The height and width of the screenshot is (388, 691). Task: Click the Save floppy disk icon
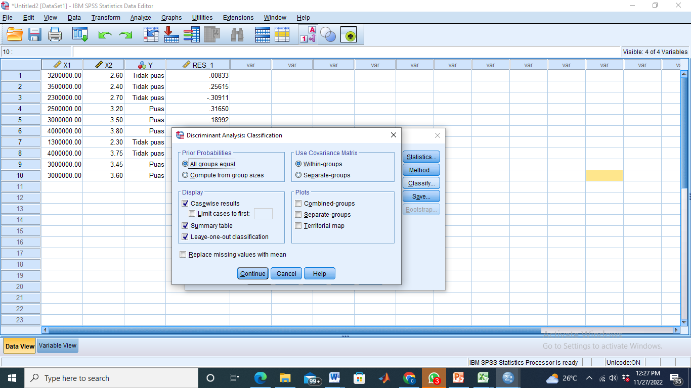click(x=35, y=35)
